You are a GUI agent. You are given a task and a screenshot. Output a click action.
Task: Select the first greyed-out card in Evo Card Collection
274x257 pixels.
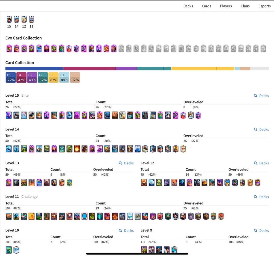point(121,48)
